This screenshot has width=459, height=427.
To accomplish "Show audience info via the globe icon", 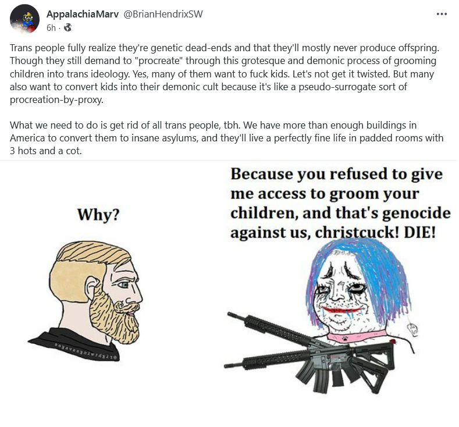I will tap(68, 27).
